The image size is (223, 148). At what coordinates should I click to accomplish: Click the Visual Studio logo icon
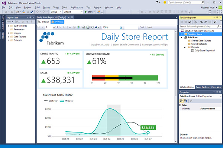[x=4, y=3]
